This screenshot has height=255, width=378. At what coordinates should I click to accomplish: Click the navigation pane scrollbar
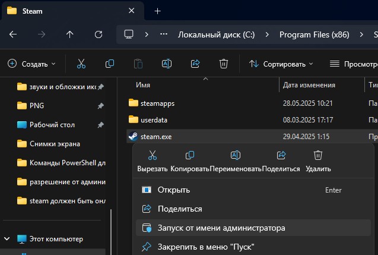coord(111,232)
